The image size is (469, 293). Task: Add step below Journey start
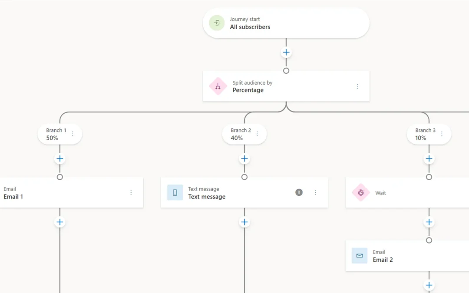(286, 53)
